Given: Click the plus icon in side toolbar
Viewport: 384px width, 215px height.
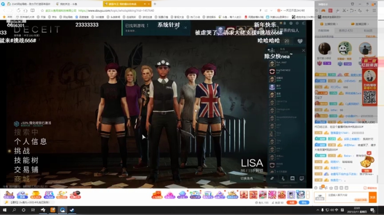Looking at the screenshot, I should coord(367,11).
